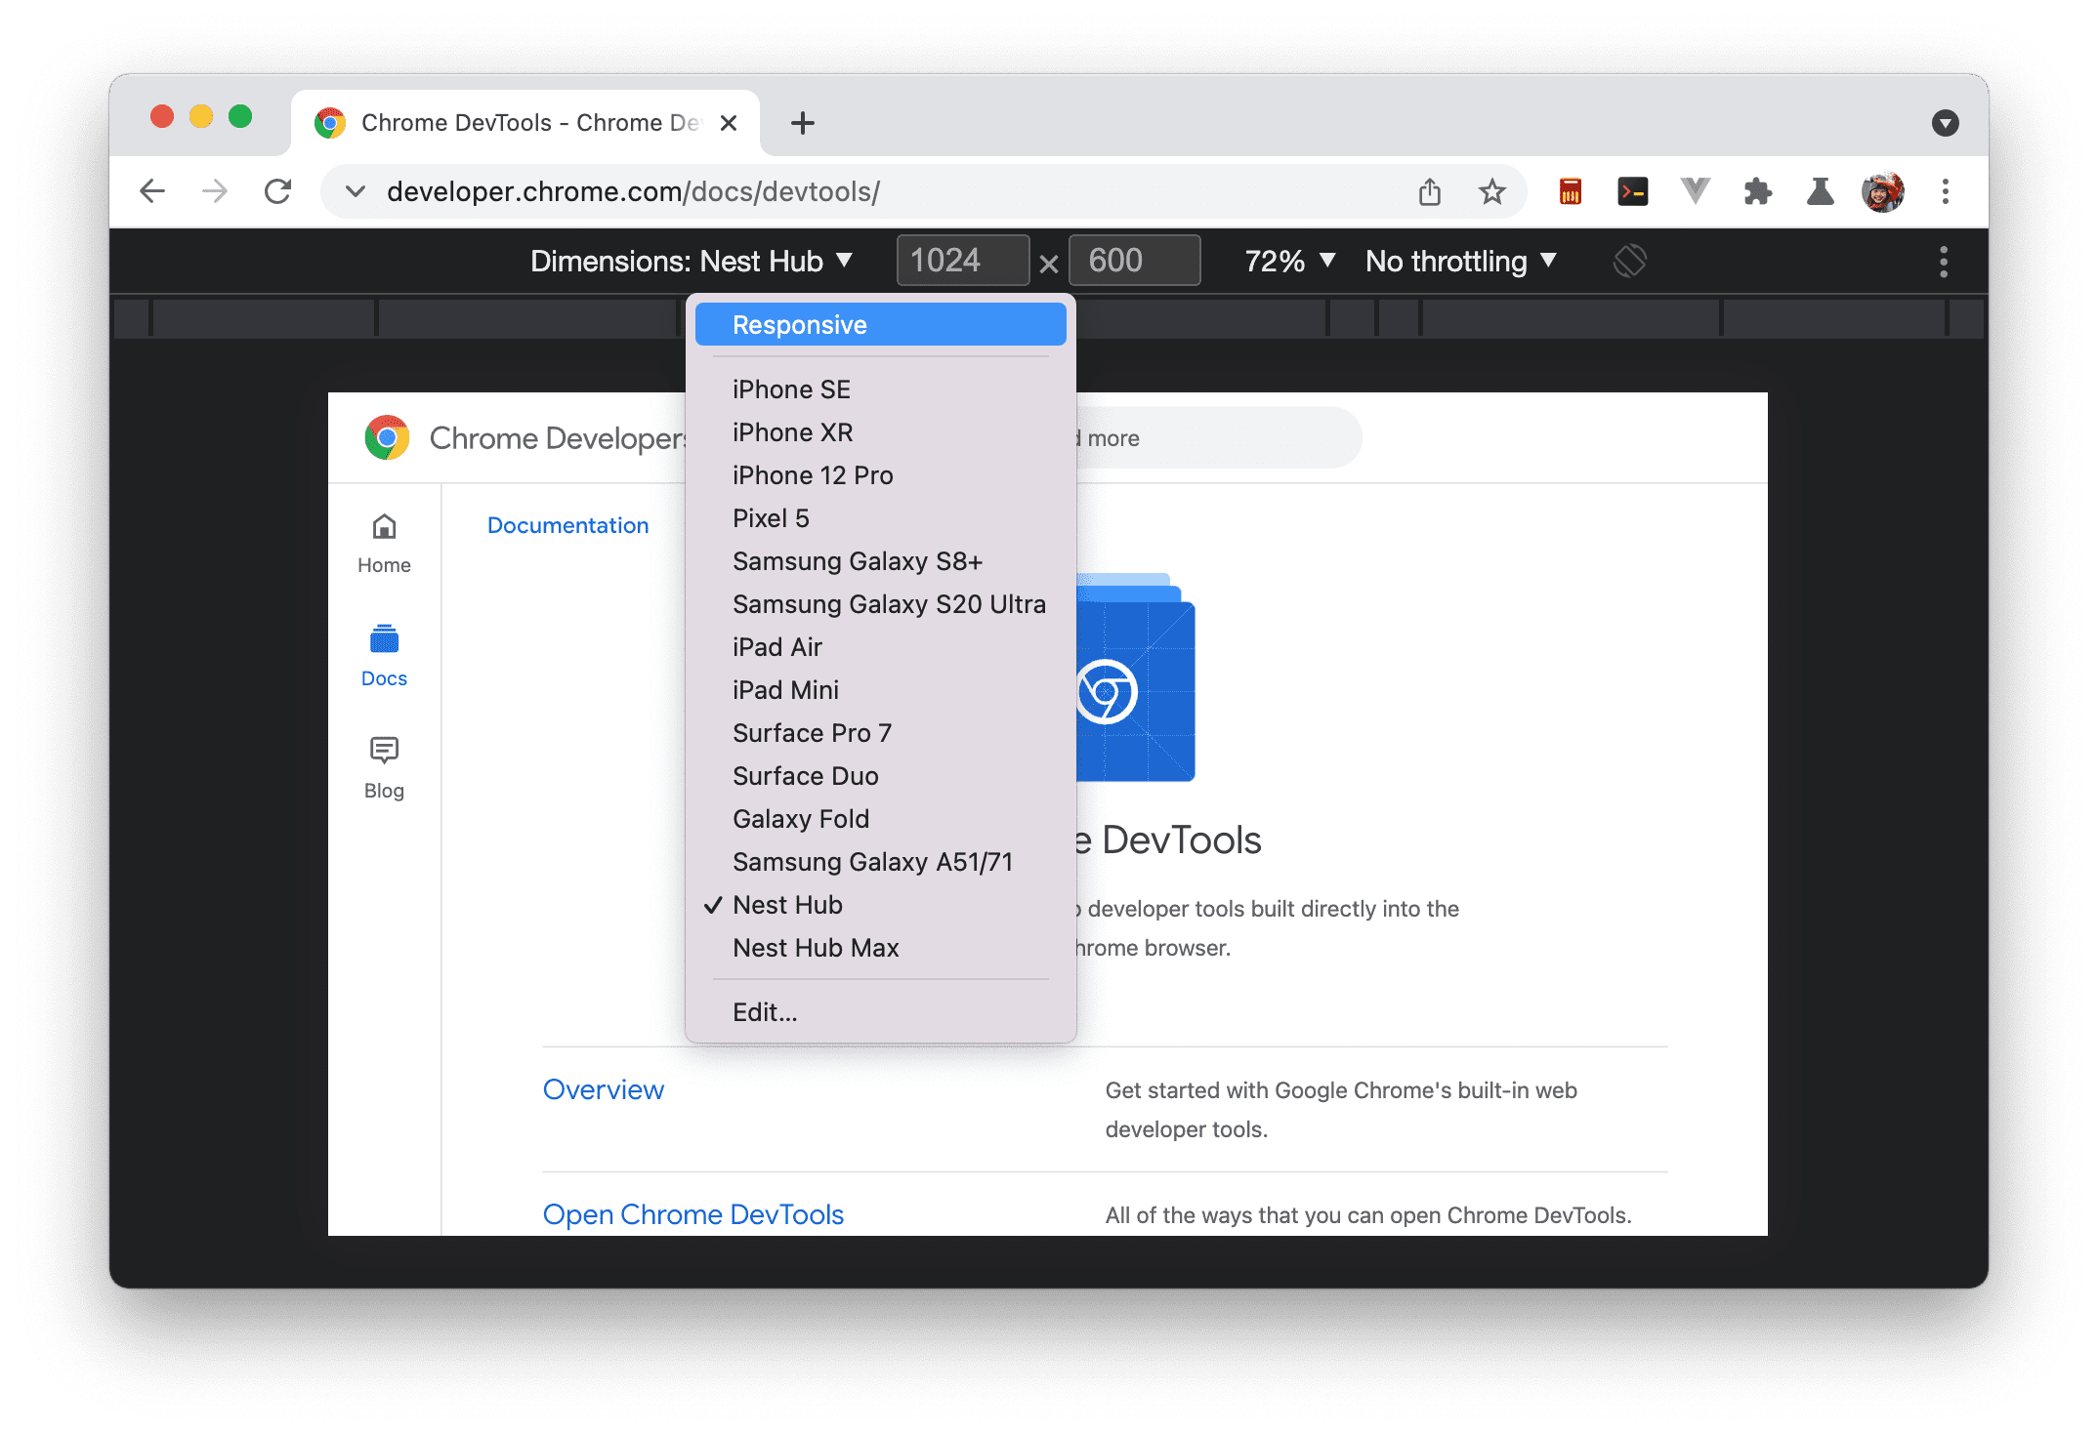Click the width input field showing 1024
The width and height of the screenshot is (2098, 1433).
coord(953,260)
